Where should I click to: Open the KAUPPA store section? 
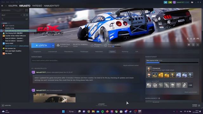click(x=13, y=6)
